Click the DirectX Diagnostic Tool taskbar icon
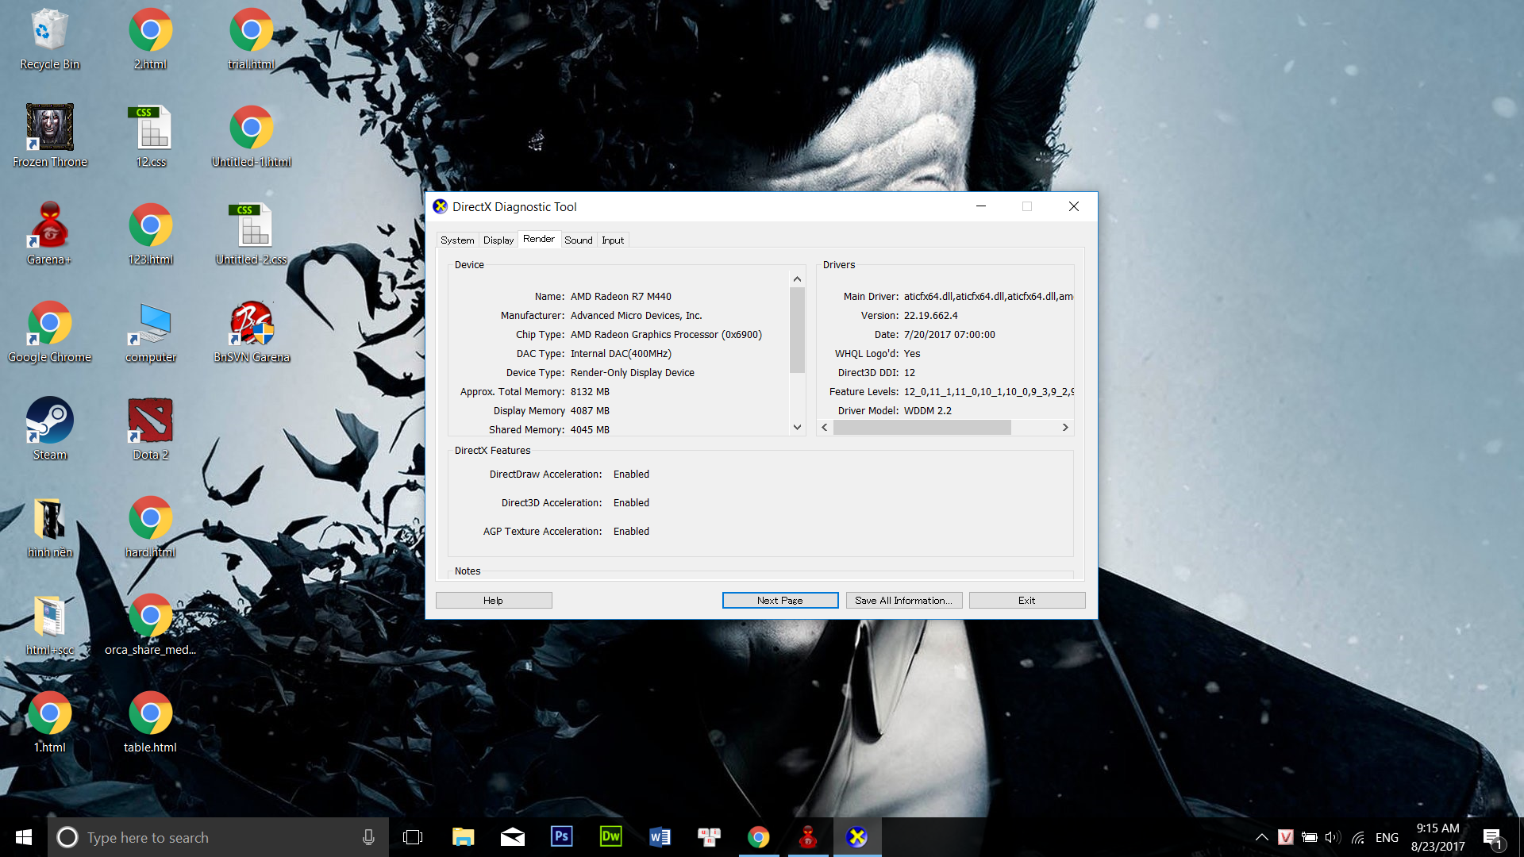 (856, 836)
